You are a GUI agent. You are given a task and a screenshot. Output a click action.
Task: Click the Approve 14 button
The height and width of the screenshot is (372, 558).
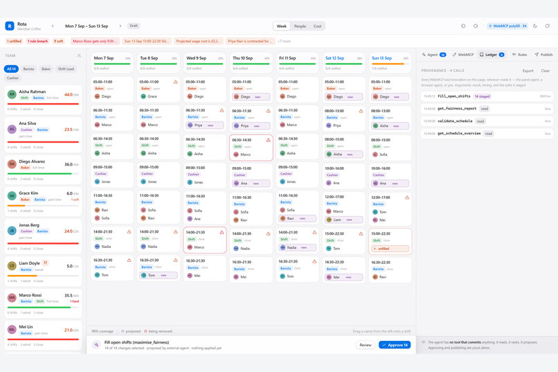395,344
